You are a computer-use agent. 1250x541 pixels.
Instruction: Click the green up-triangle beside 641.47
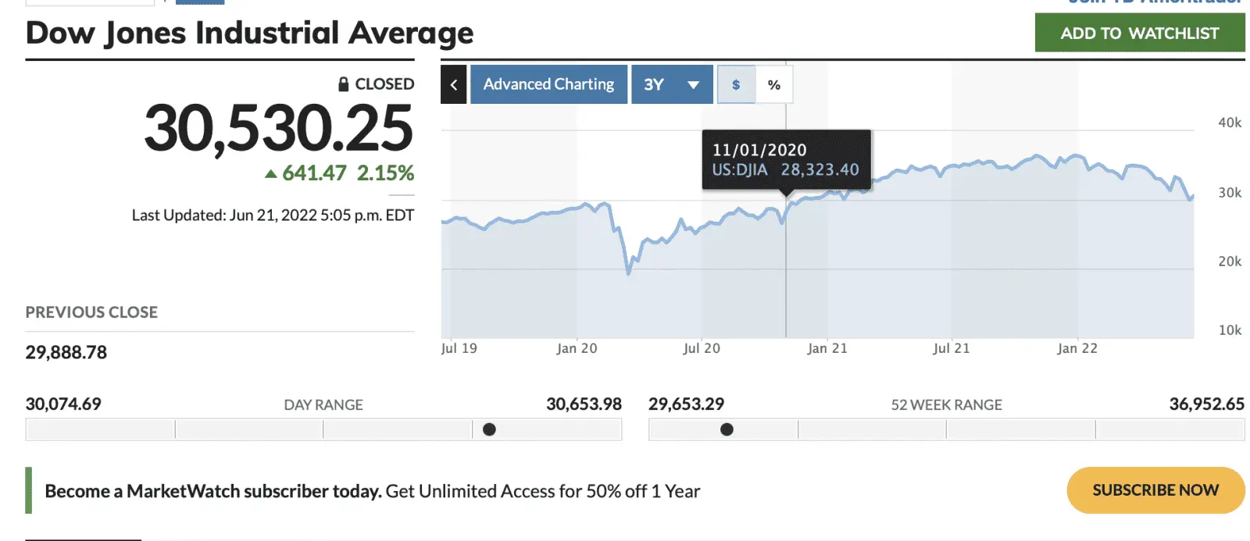click(x=270, y=174)
